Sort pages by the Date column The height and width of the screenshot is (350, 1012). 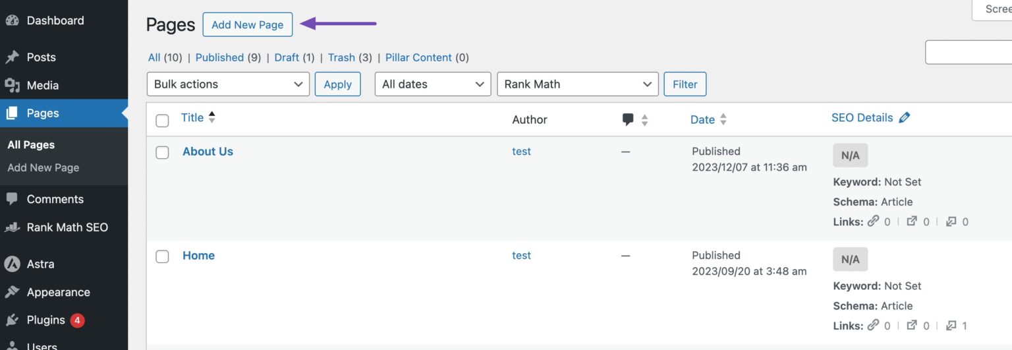(x=702, y=119)
